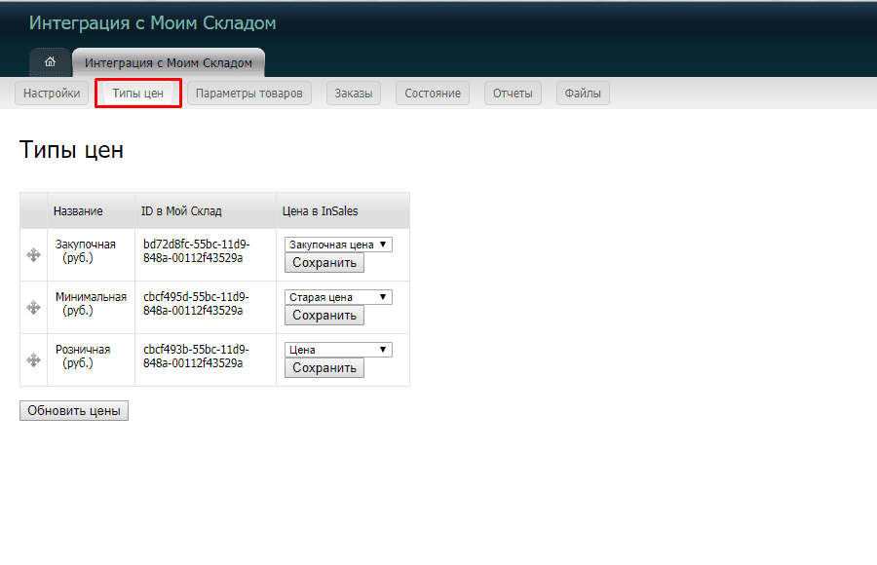Open the Состояние tab
The image size is (877, 565).
pos(432,93)
